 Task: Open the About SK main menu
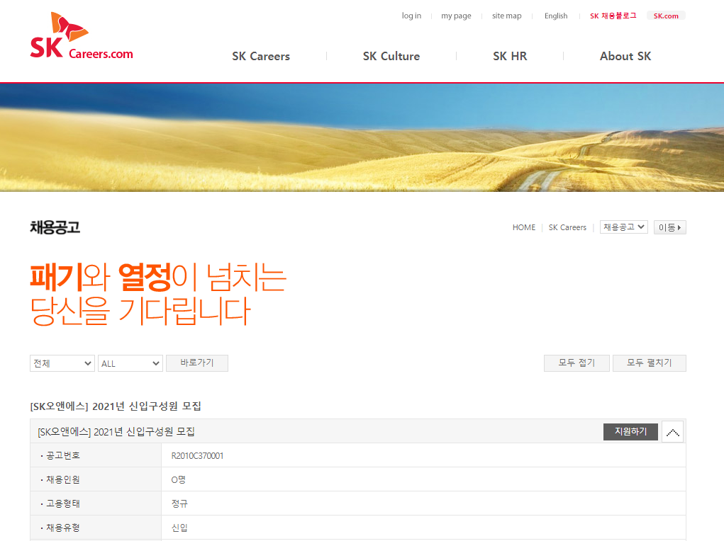point(625,56)
